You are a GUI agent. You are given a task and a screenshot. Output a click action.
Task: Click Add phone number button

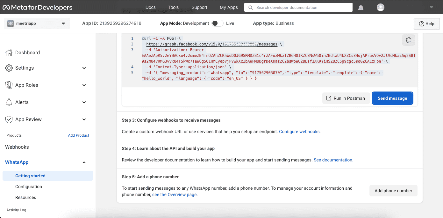tap(393, 191)
